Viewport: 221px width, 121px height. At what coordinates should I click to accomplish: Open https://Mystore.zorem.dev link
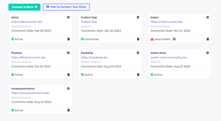[28, 57]
